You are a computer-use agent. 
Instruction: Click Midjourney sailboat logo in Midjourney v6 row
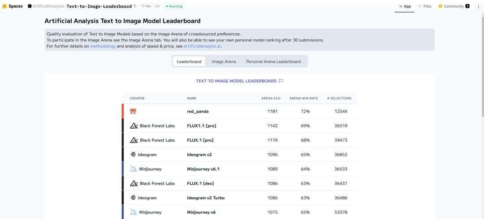[x=134, y=212]
